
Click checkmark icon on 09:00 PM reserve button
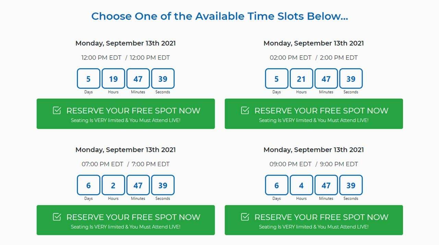(x=245, y=217)
